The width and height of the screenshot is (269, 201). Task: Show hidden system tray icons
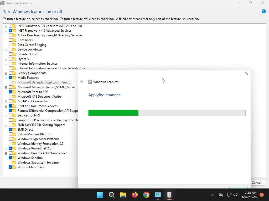pos(212,195)
